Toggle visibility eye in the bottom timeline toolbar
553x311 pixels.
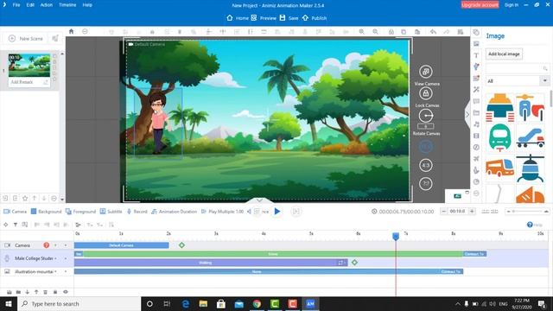point(66,292)
